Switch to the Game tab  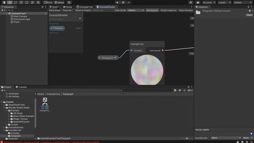[67, 7]
